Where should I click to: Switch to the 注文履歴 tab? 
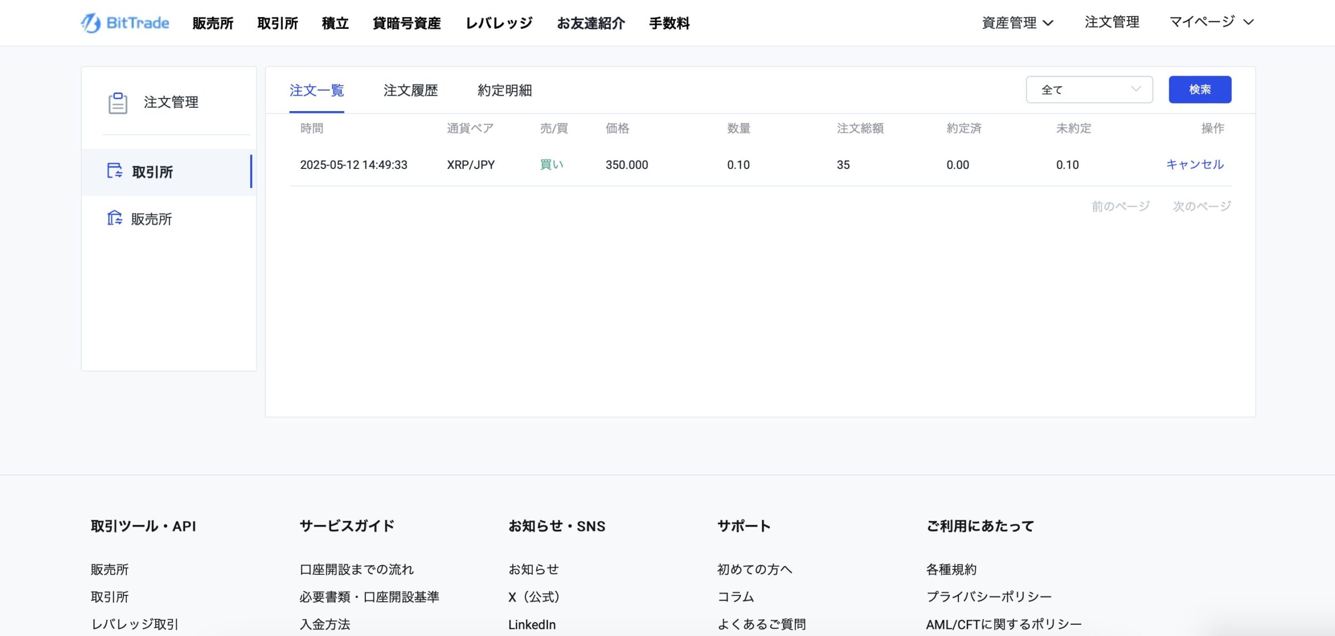click(x=411, y=90)
